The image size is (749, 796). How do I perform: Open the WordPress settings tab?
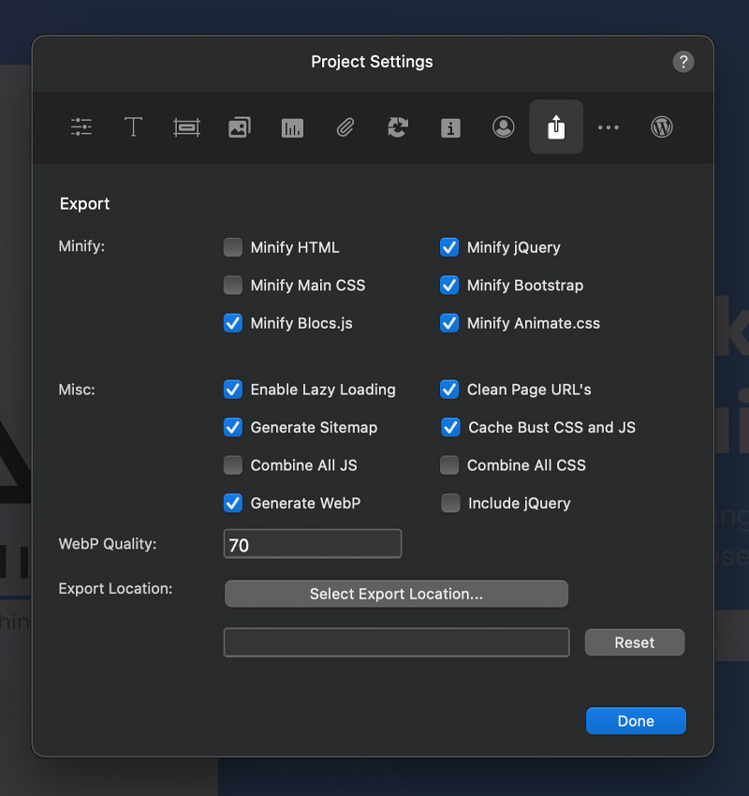(662, 127)
